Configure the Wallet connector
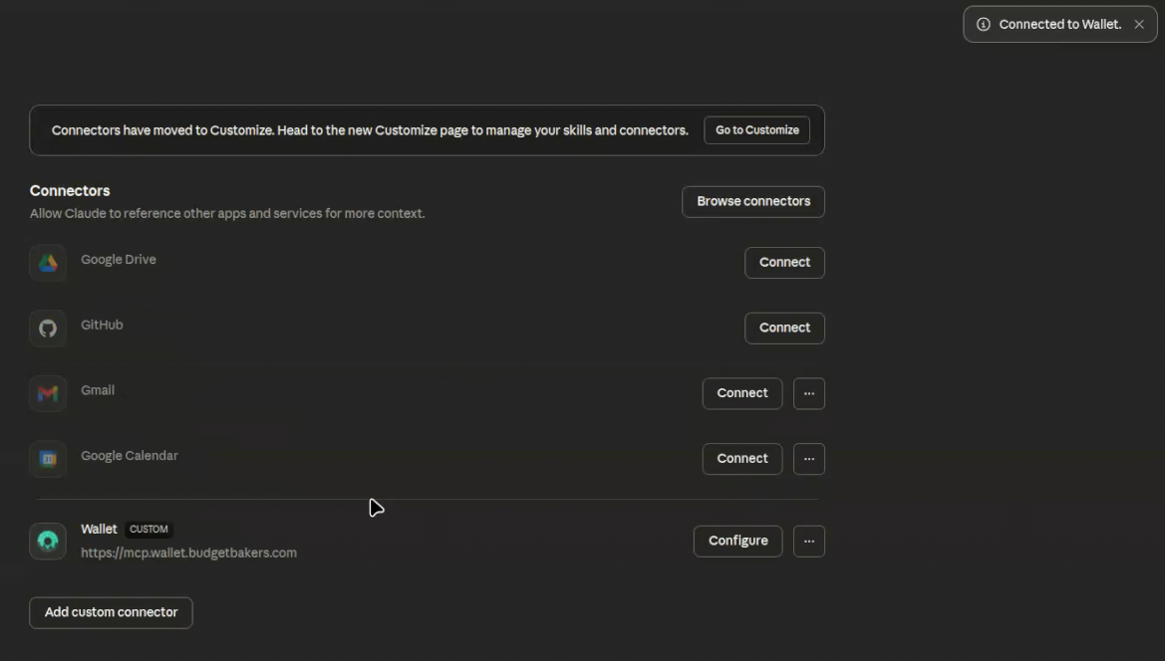This screenshot has height=661, width=1165. [x=737, y=541]
